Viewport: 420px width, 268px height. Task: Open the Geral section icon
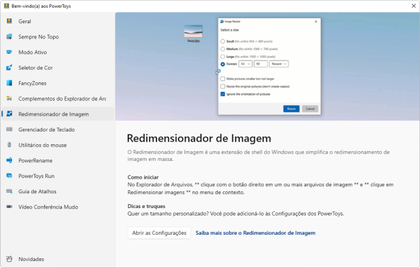tap(10, 21)
